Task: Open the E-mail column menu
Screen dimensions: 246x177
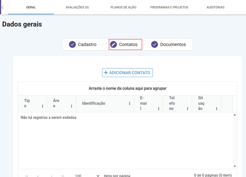Action: click(159, 109)
